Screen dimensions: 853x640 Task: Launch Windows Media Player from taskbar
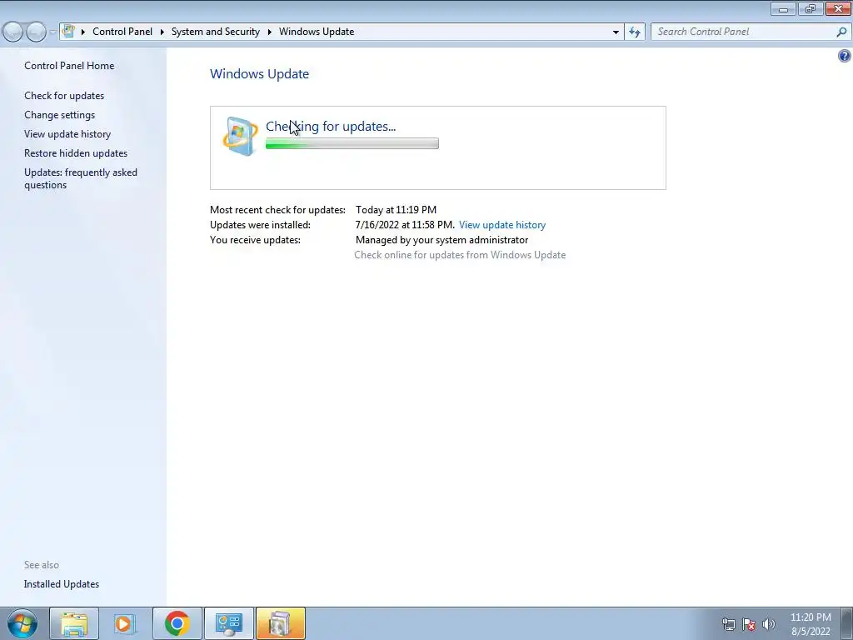pos(125,623)
